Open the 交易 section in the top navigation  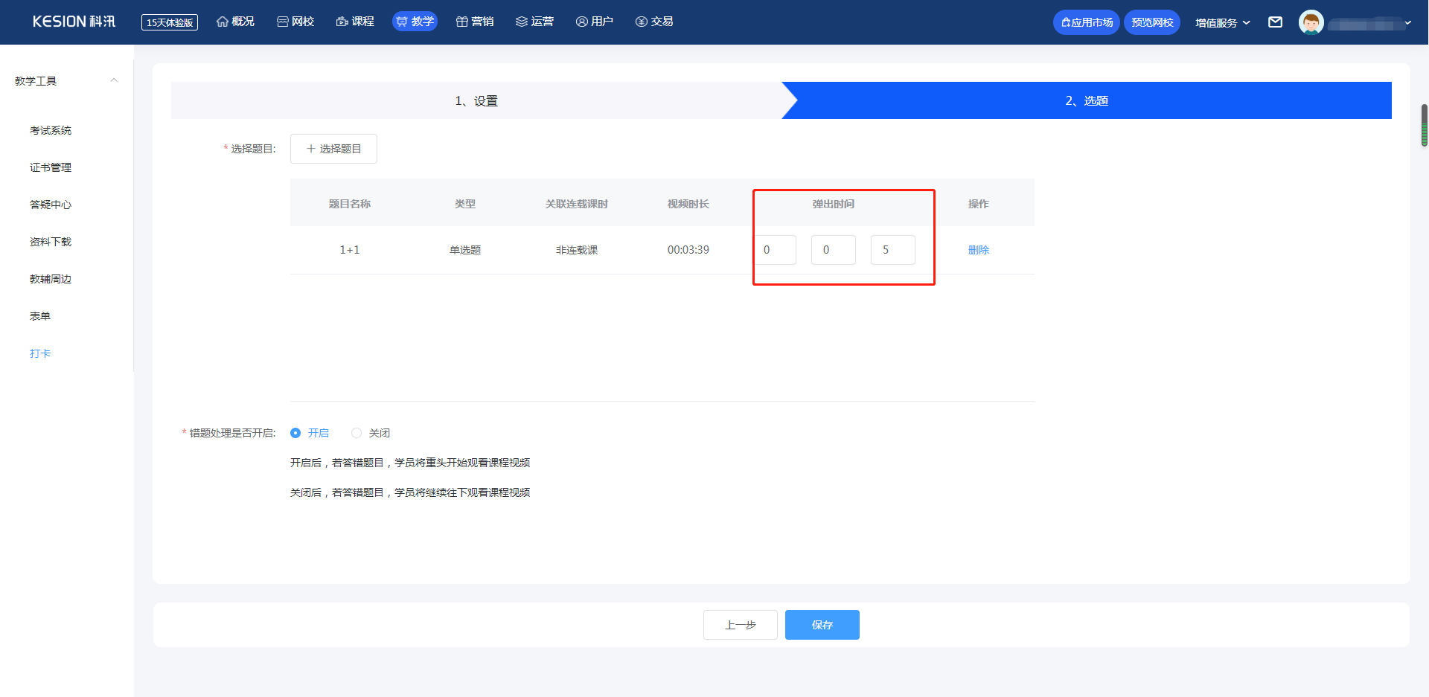point(654,22)
